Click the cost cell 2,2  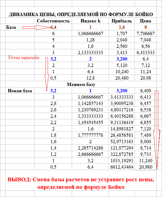pos(53,122)
